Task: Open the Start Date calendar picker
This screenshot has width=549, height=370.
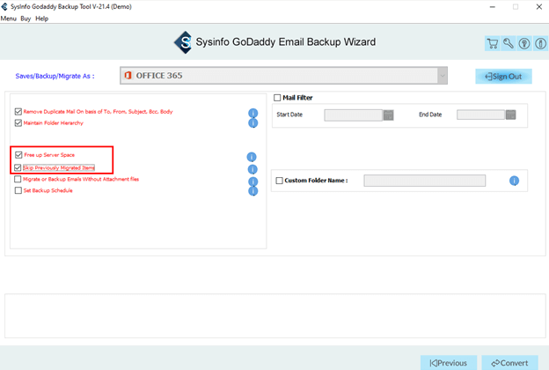Action: pyautogui.click(x=388, y=115)
